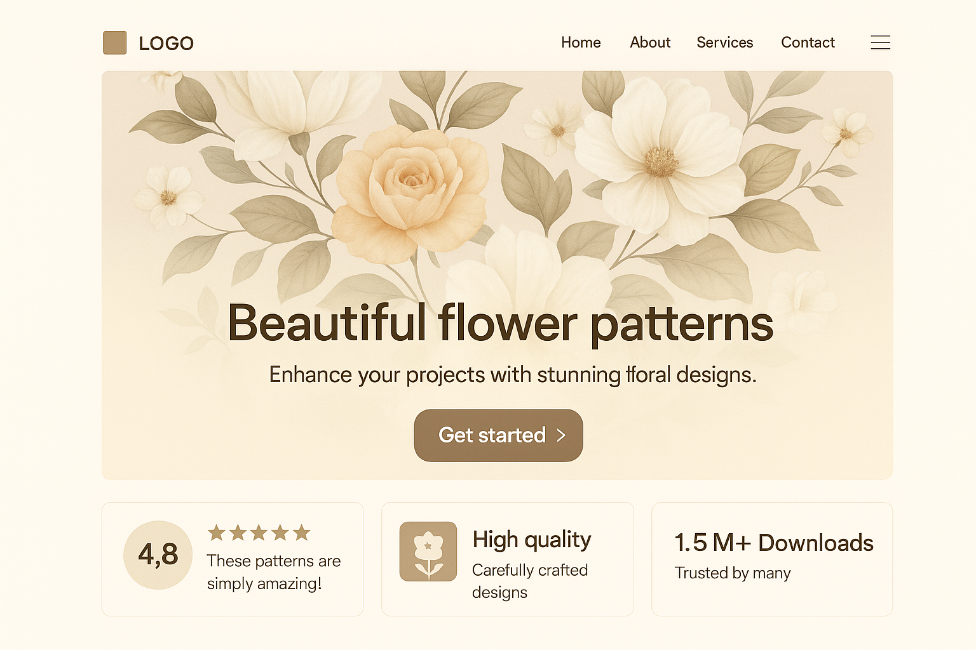Click the flower icon in High quality card
The image size is (976, 650).
[x=428, y=552]
